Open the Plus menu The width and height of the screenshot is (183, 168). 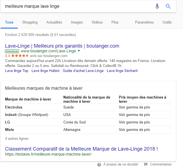pyautogui.click(x=115, y=22)
